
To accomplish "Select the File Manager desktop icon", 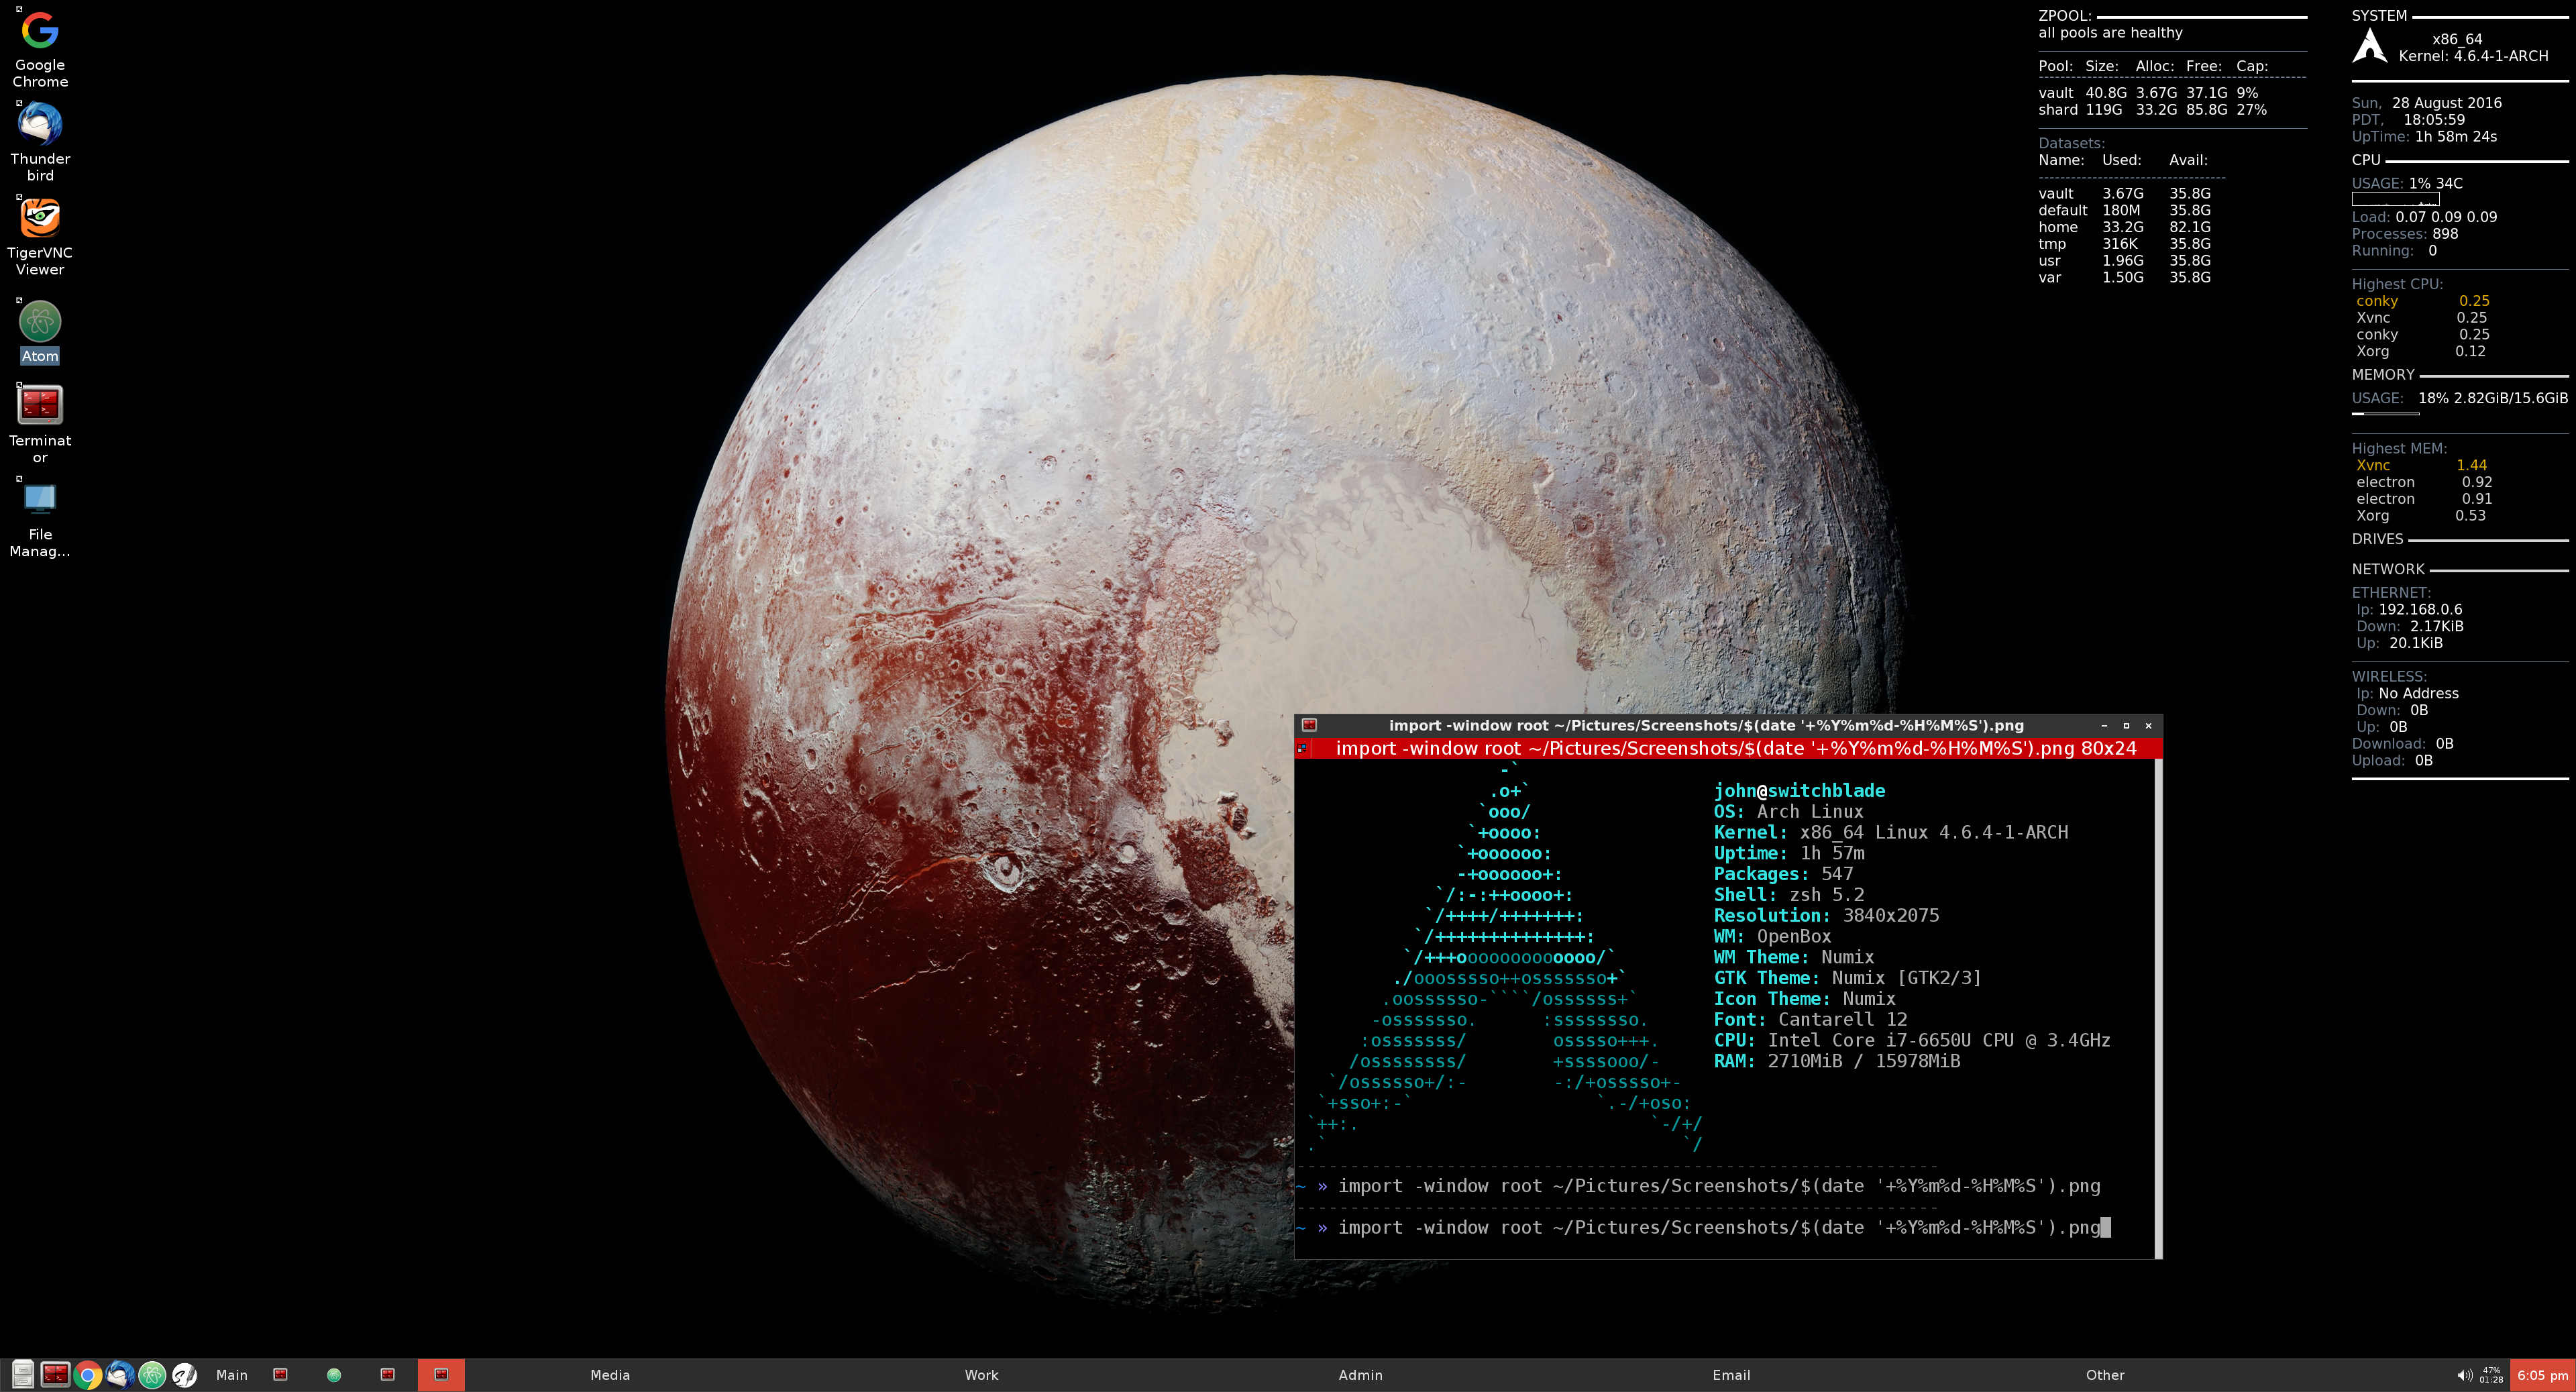I will pos(40,518).
